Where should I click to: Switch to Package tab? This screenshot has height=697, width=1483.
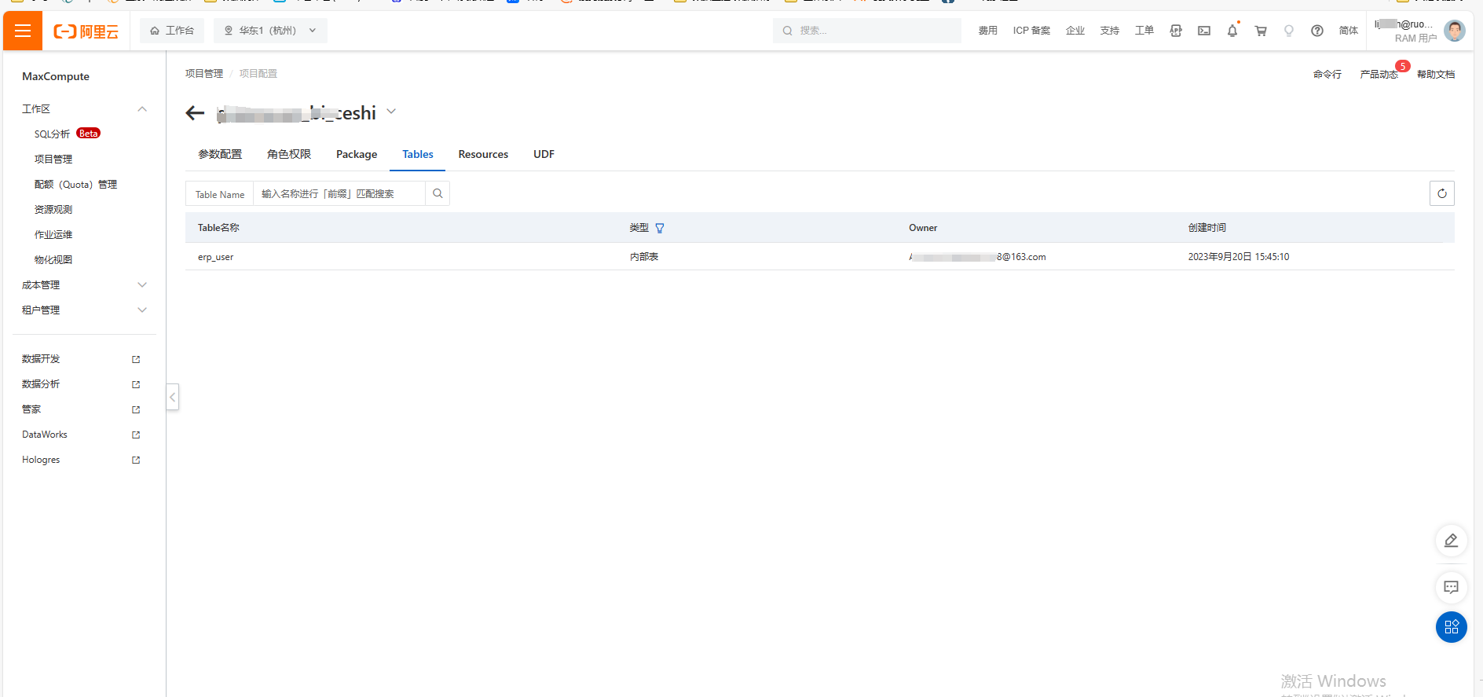pyautogui.click(x=357, y=154)
